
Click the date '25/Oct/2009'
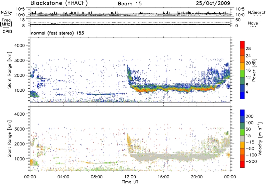coord(213,3)
